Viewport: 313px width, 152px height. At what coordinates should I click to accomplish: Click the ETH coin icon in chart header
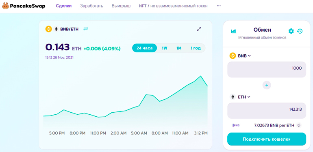[x=56, y=29]
